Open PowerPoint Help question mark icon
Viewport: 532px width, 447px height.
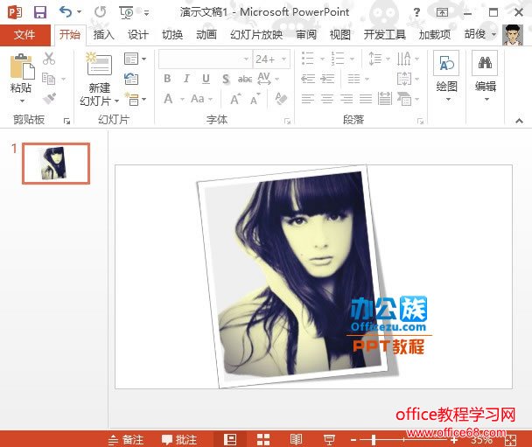tap(416, 12)
